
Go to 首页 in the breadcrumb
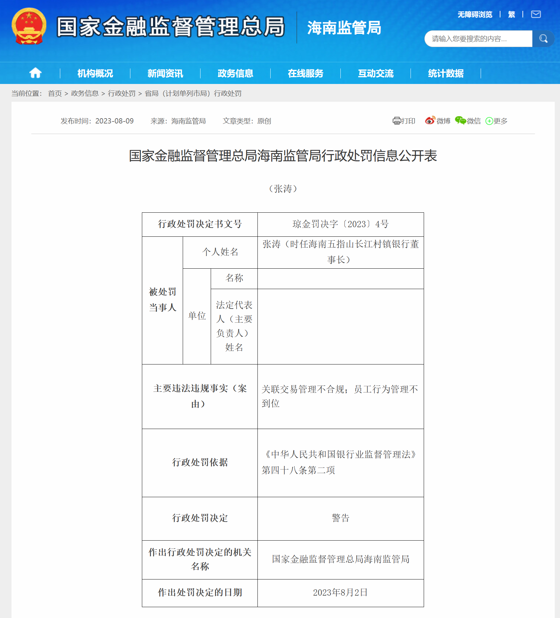[55, 94]
